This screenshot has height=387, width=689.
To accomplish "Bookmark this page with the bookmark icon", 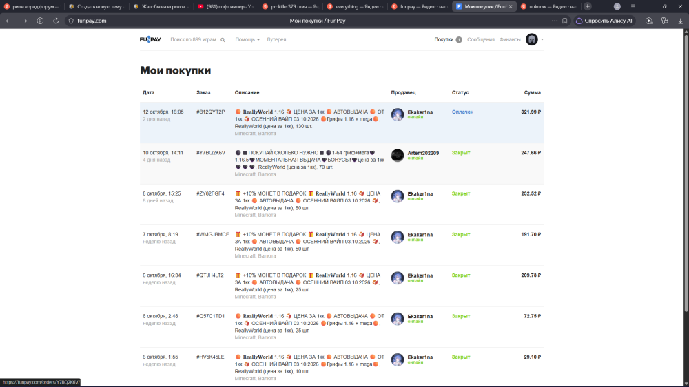I will [x=565, y=21].
